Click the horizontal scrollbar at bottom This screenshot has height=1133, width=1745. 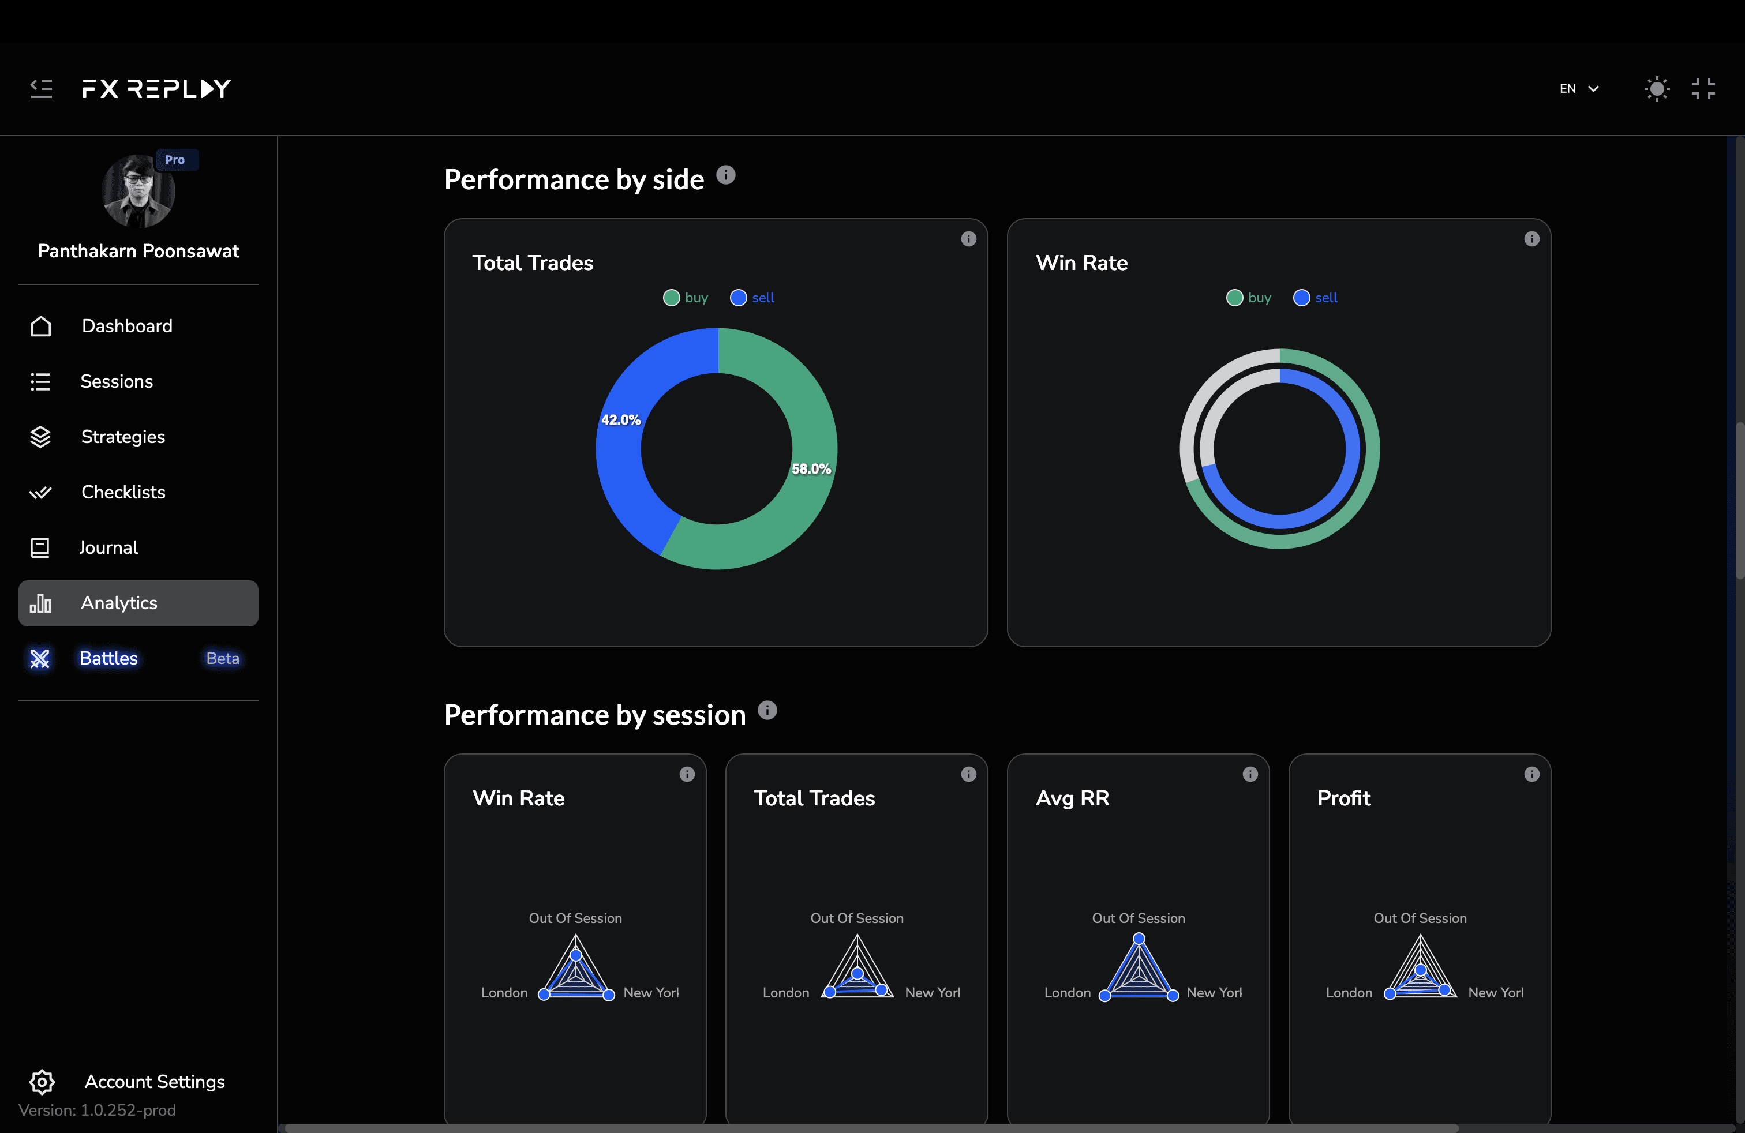871,1127
